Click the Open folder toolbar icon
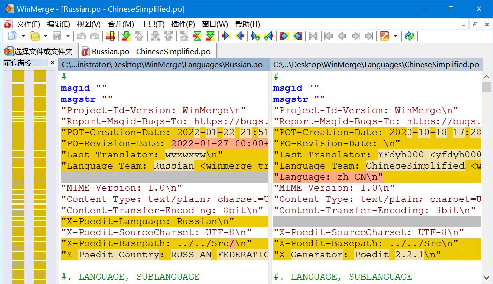The image size is (493, 284). click(35, 36)
